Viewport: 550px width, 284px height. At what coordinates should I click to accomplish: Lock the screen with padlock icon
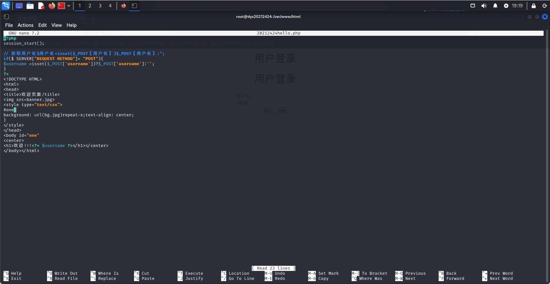[534, 6]
